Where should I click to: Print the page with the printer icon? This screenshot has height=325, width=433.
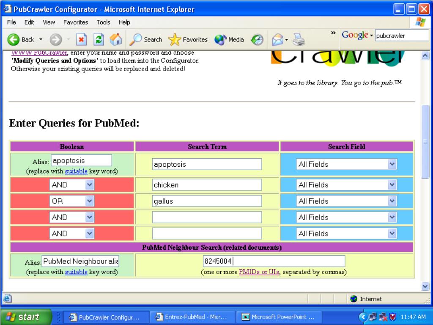(299, 39)
